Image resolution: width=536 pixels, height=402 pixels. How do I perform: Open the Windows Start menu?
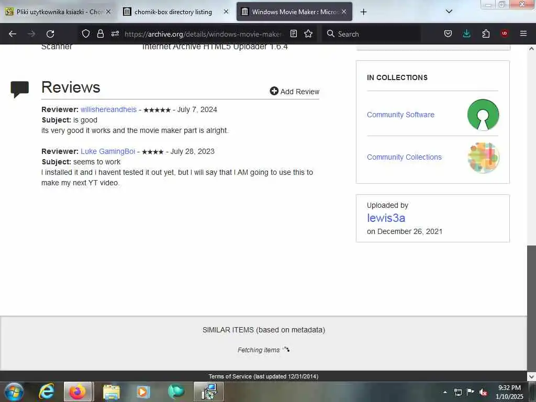(14, 392)
